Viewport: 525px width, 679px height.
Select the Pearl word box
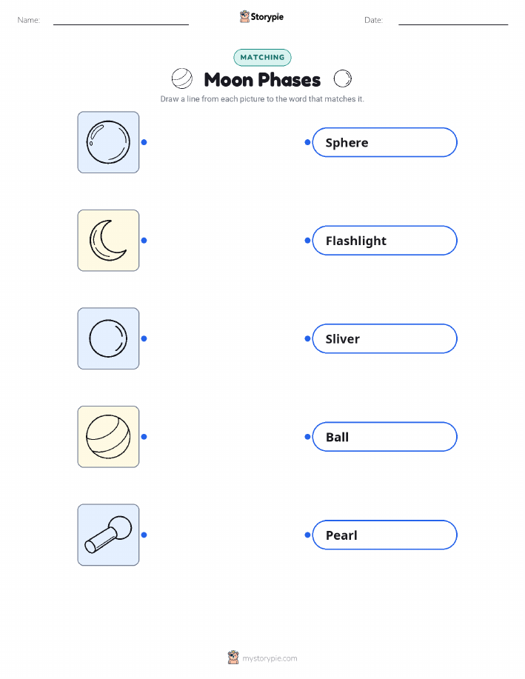click(x=384, y=535)
